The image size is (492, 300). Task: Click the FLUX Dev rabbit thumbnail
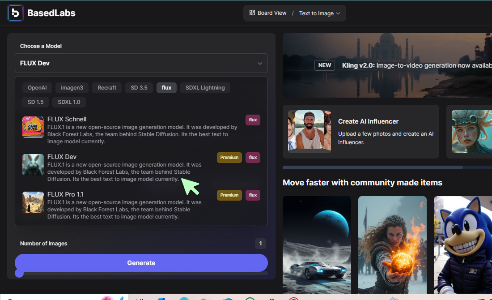pyautogui.click(x=33, y=165)
